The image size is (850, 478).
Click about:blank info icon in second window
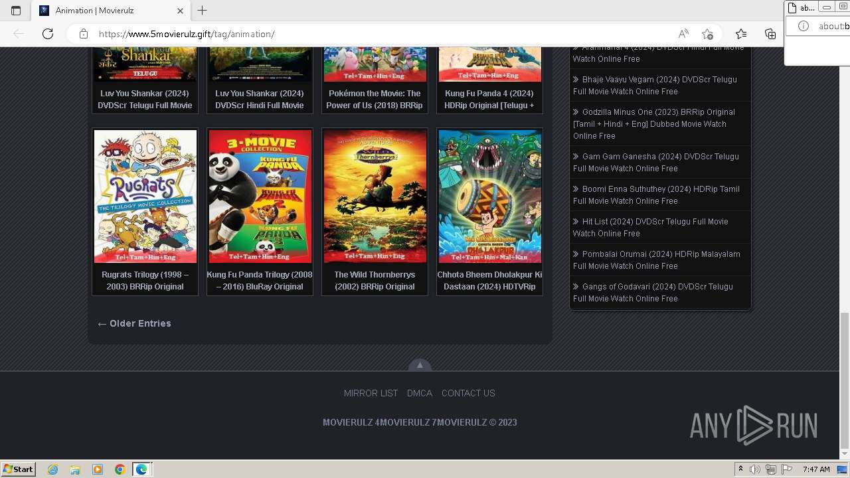tap(804, 26)
